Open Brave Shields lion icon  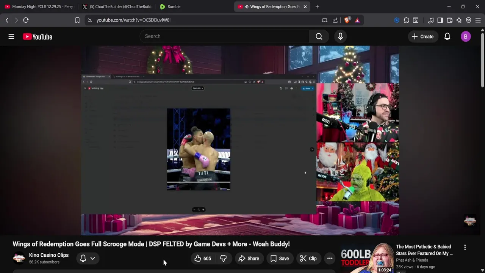pyautogui.click(x=347, y=20)
